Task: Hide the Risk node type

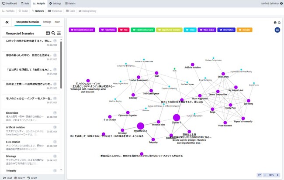Action: point(124,30)
